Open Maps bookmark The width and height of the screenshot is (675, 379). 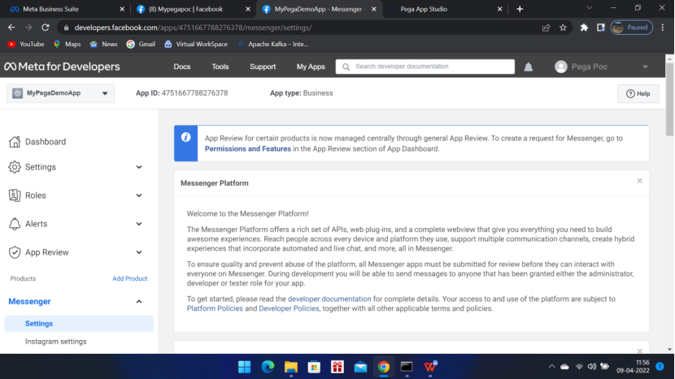[67, 44]
